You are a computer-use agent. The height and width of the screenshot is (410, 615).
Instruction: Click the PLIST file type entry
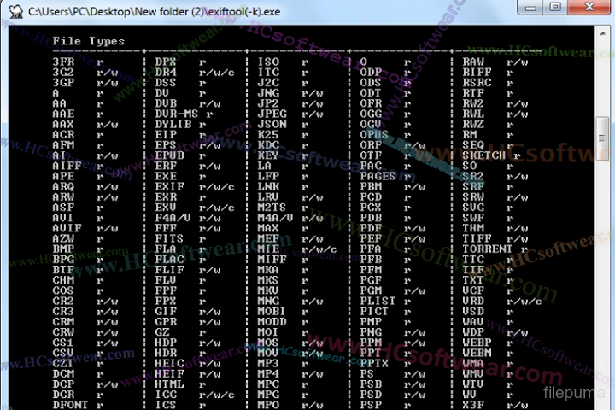[378, 301]
